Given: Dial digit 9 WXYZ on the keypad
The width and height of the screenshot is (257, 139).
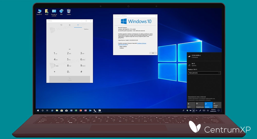Looking at the screenshot, I should click(82, 66).
